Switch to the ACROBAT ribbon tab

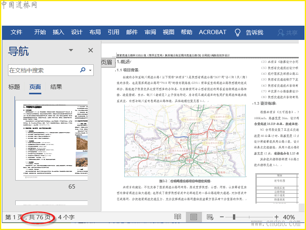tap(213, 32)
